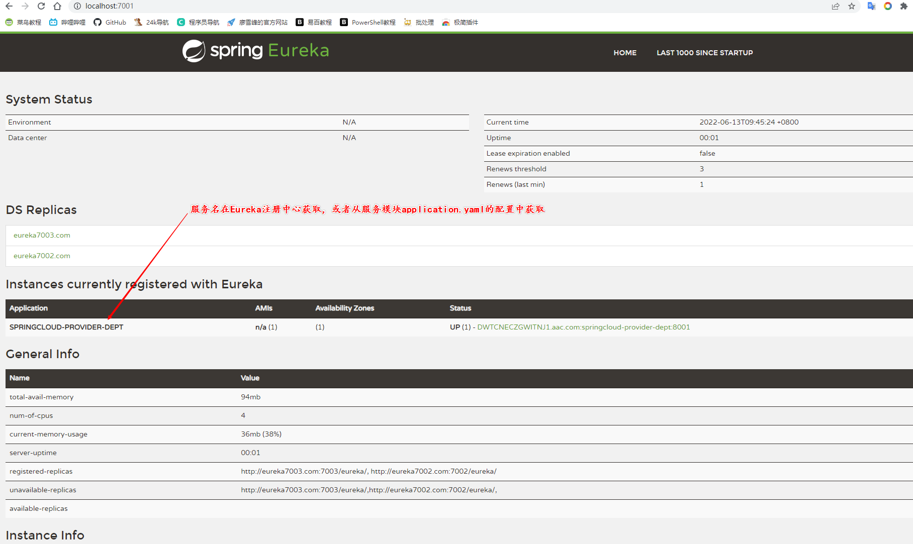Open the 极简插件 bookmark
The height and width of the screenshot is (544, 913).
coord(460,22)
